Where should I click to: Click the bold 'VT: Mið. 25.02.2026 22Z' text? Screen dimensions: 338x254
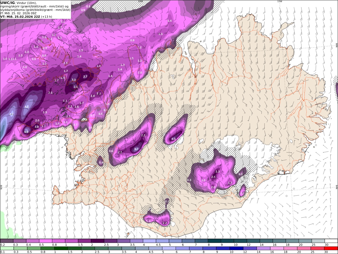[x=20, y=17]
